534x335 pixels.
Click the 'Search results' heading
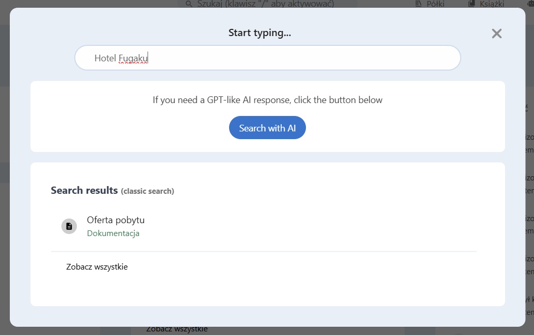click(84, 191)
